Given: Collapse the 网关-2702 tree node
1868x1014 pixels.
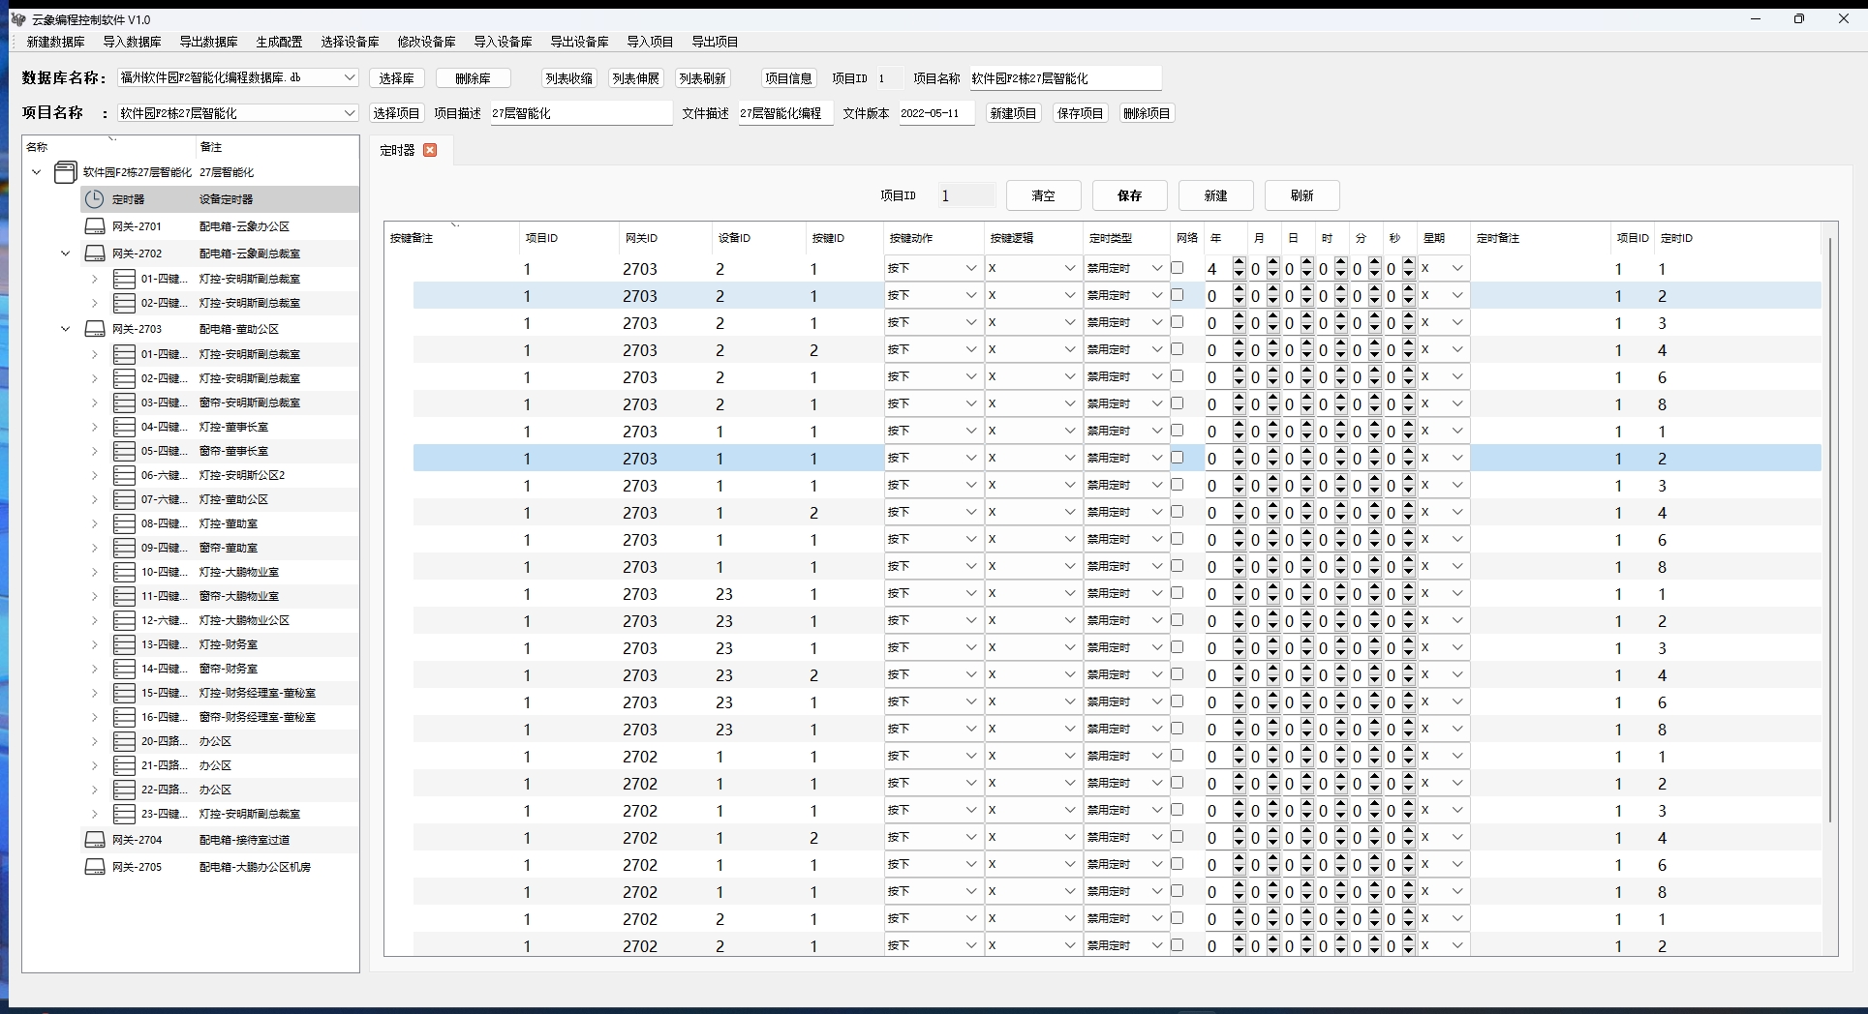Looking at the screenshot, I should (66, 253).
